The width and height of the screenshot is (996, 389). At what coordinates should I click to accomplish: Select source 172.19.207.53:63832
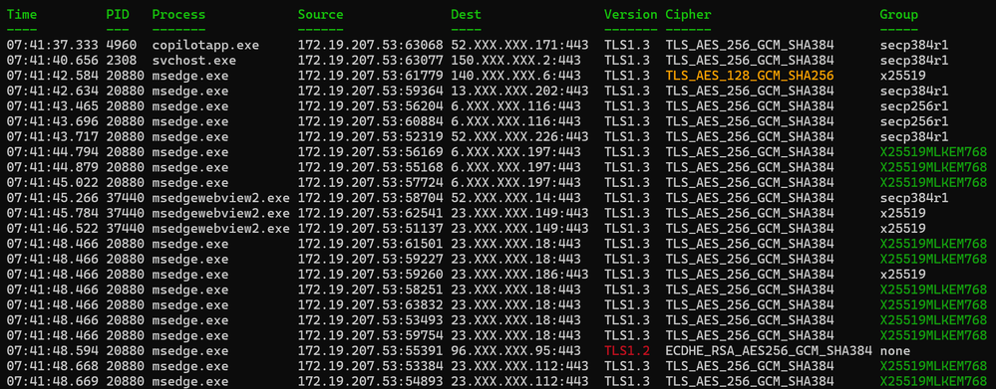[370, 304]
